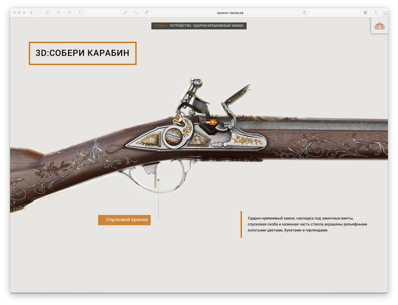398x305 pixels.
Task: Click the small orange marker on the trigger
Action: coord(158,180)
